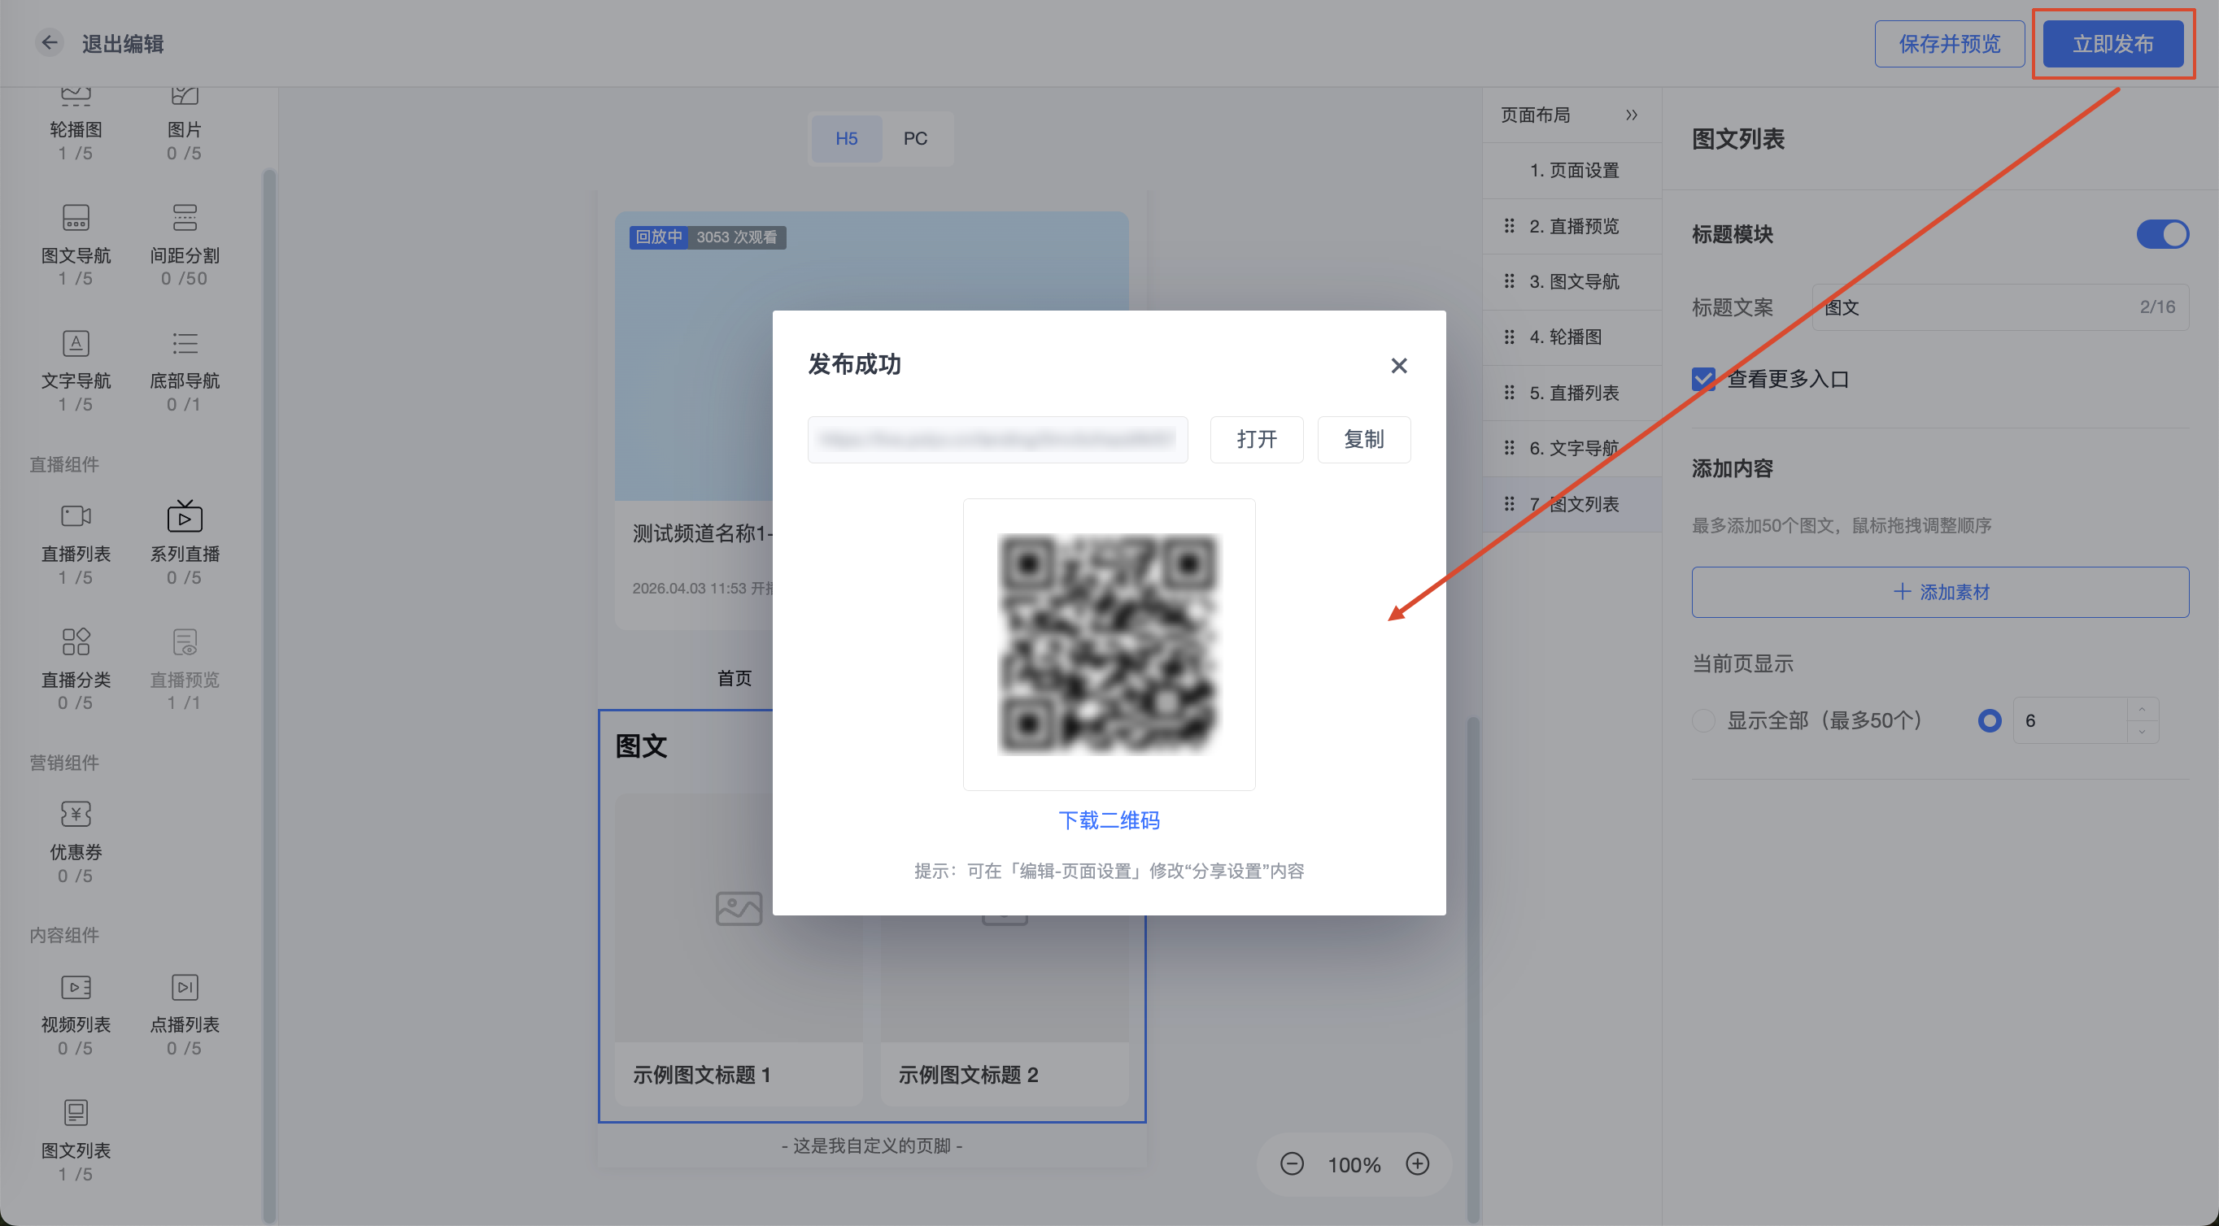Click the 下载二维码 link
The image size is (2219, 1226).
click(1109, 820)
